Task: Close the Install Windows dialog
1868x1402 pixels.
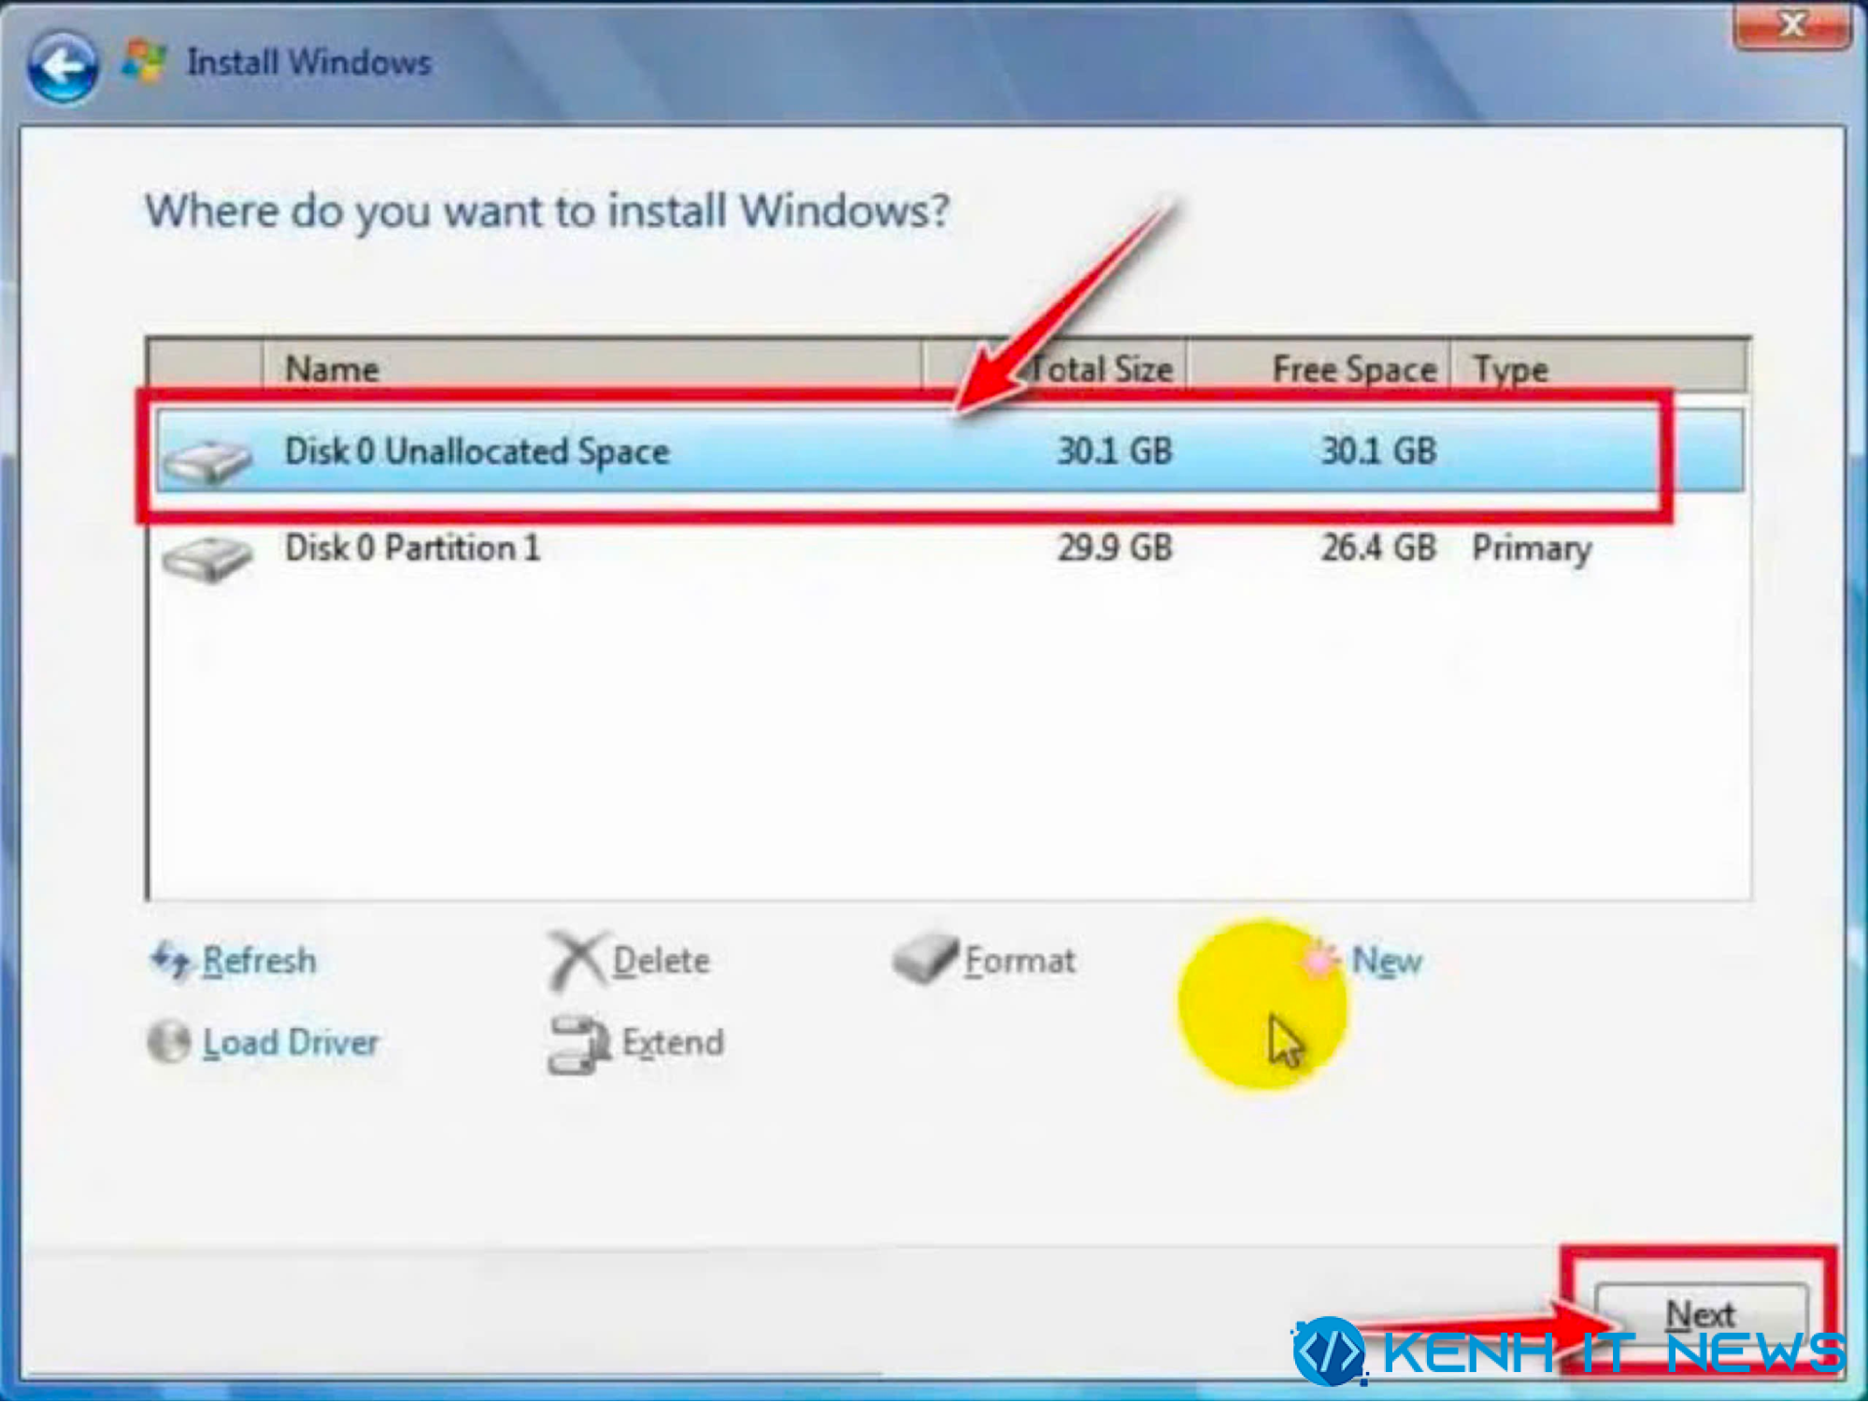Action: coord(1791,24)
